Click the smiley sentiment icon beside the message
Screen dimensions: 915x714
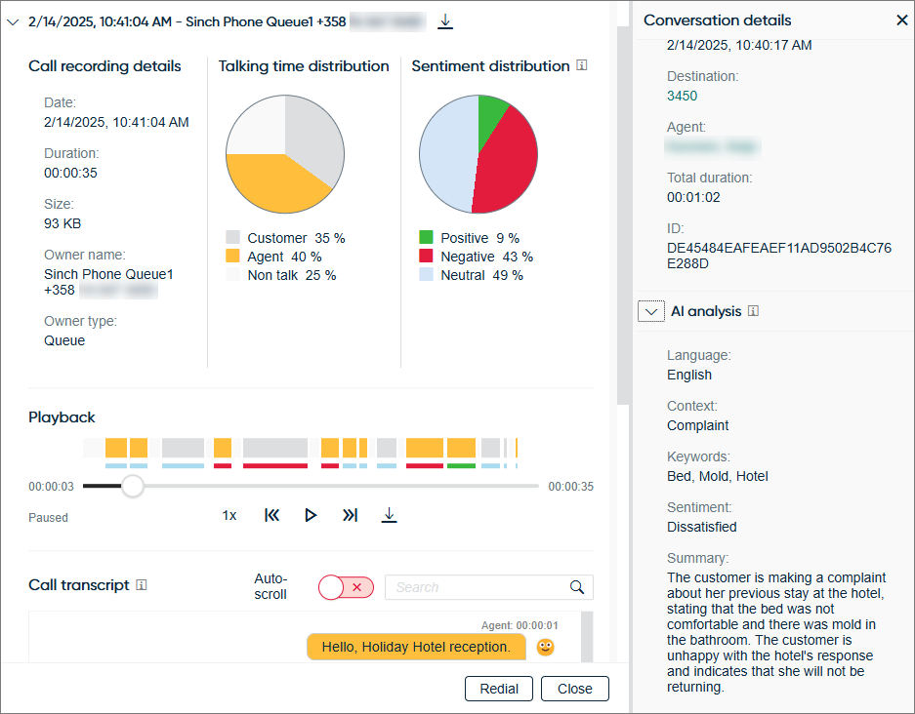(546, 647)
